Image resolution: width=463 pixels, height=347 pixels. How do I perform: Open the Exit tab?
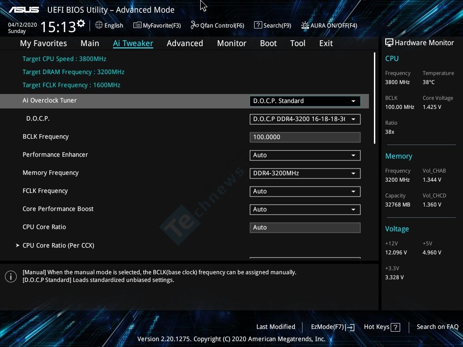pyautogui.click(x=326, y=43)
